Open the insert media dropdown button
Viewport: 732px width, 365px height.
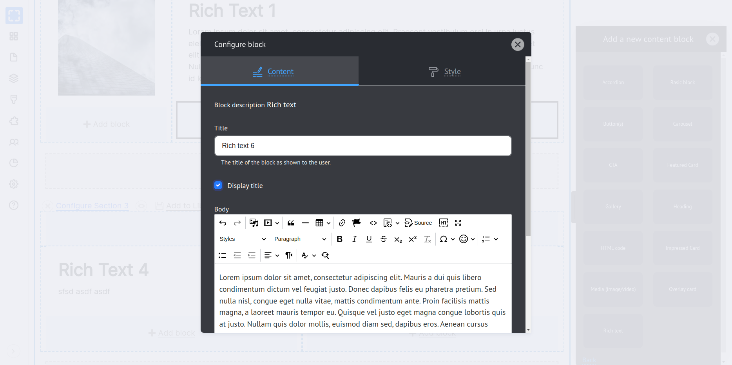click(272, 223)
